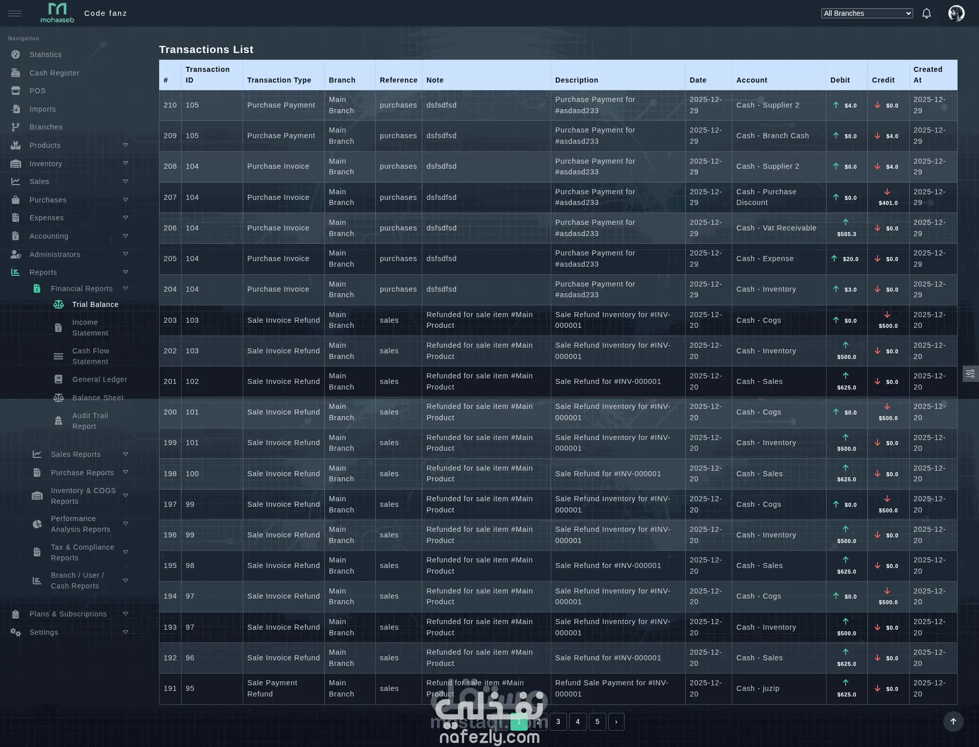Select Income Statement in the sidebar
Viewport: 979px width, 747px height.
coord(90,327)
